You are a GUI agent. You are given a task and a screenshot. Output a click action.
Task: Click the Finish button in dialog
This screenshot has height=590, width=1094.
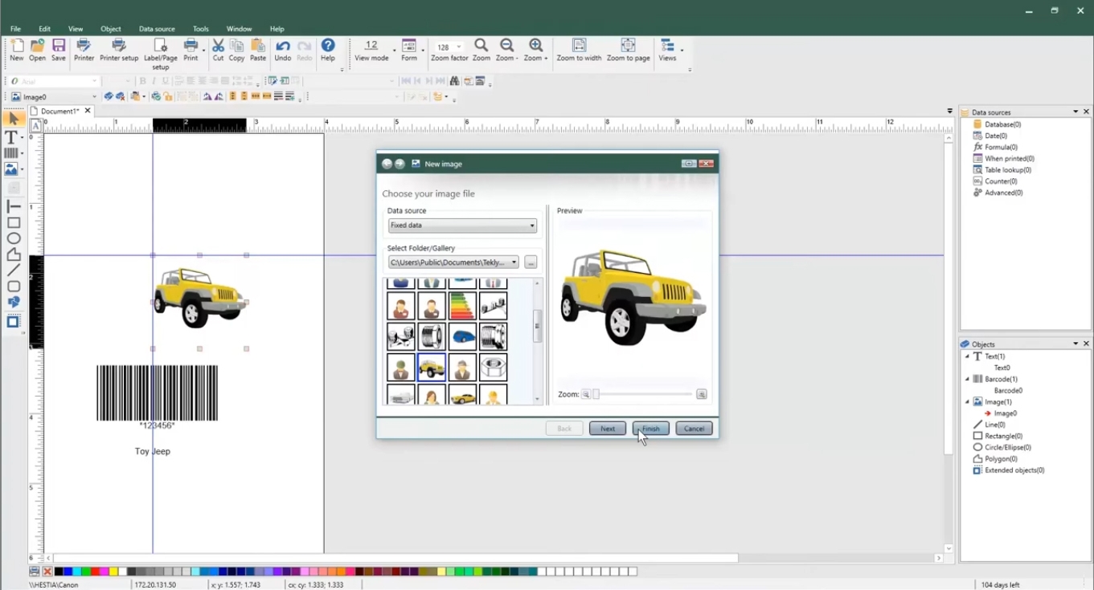(x=650, y=429)
